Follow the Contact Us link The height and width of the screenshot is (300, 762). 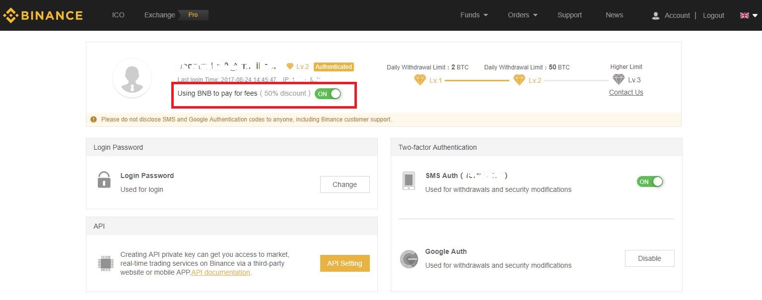click(626, 92)
